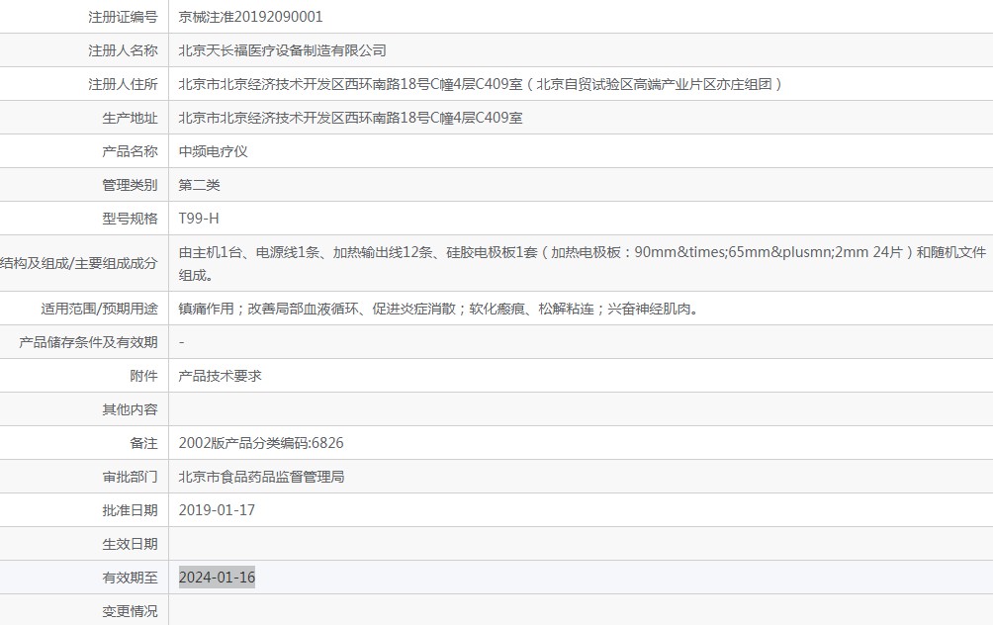993x625 pixels.
Task: Click the 变更情况 label
Action: 130,611
